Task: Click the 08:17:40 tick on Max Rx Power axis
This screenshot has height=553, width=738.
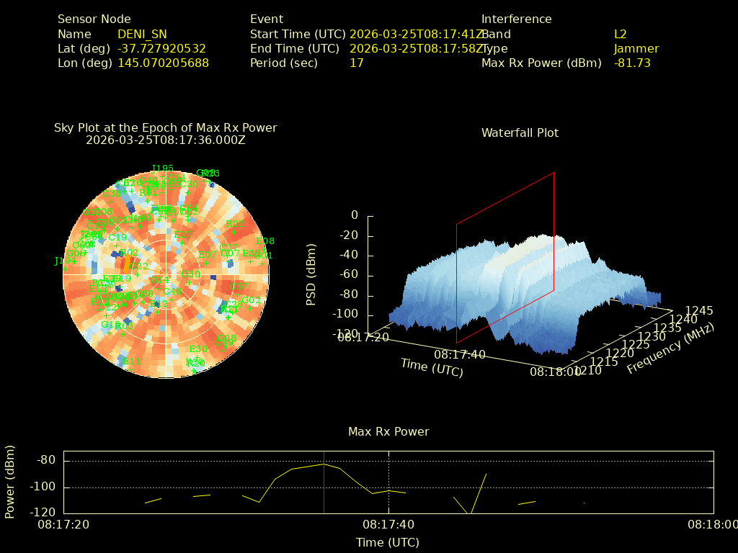Action: 388,525
